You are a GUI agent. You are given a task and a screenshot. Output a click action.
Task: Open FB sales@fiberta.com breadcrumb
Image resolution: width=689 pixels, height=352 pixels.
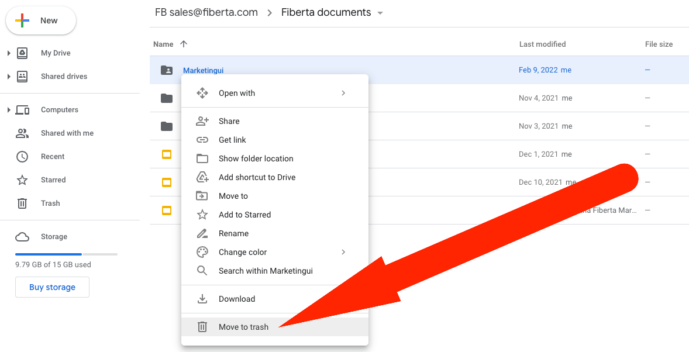[206, 13]
